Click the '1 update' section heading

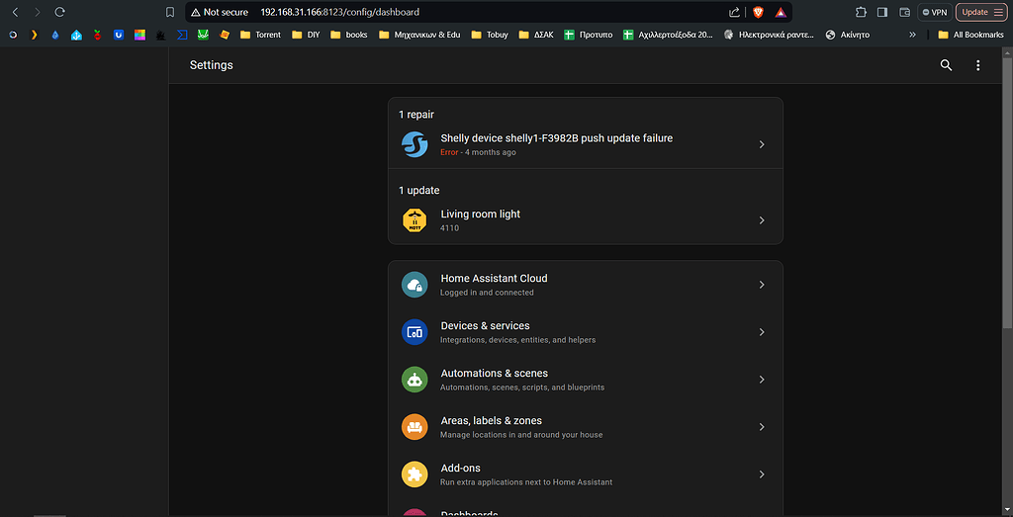418,191
